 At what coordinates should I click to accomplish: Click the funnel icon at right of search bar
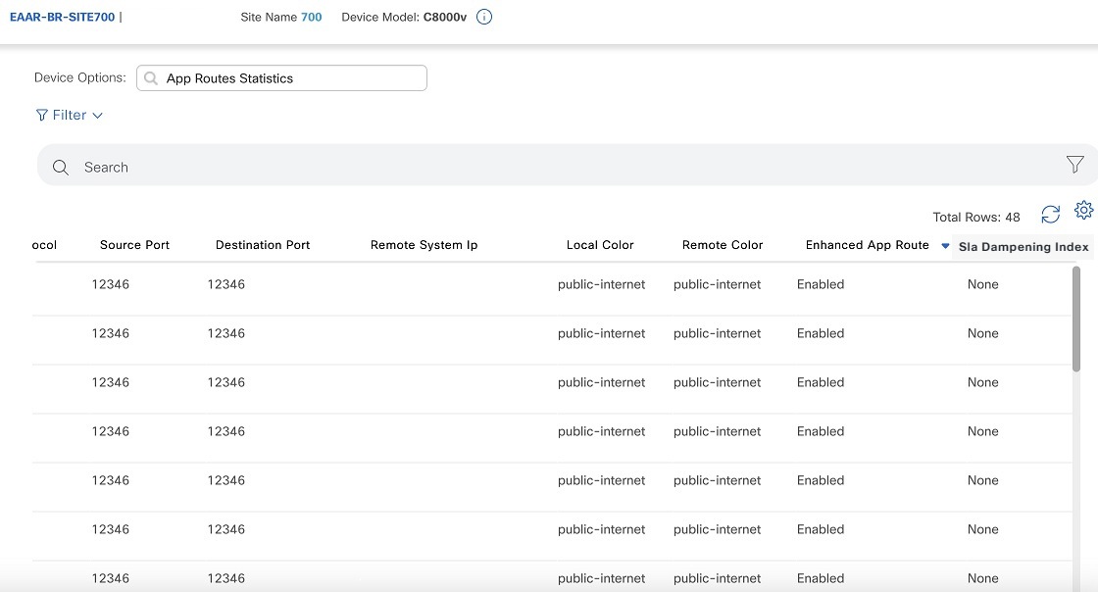click(1074, 165)
